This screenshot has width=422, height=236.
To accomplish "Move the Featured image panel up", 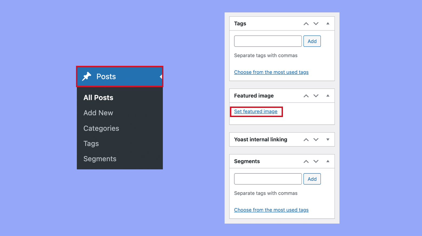I will point(306,95).
